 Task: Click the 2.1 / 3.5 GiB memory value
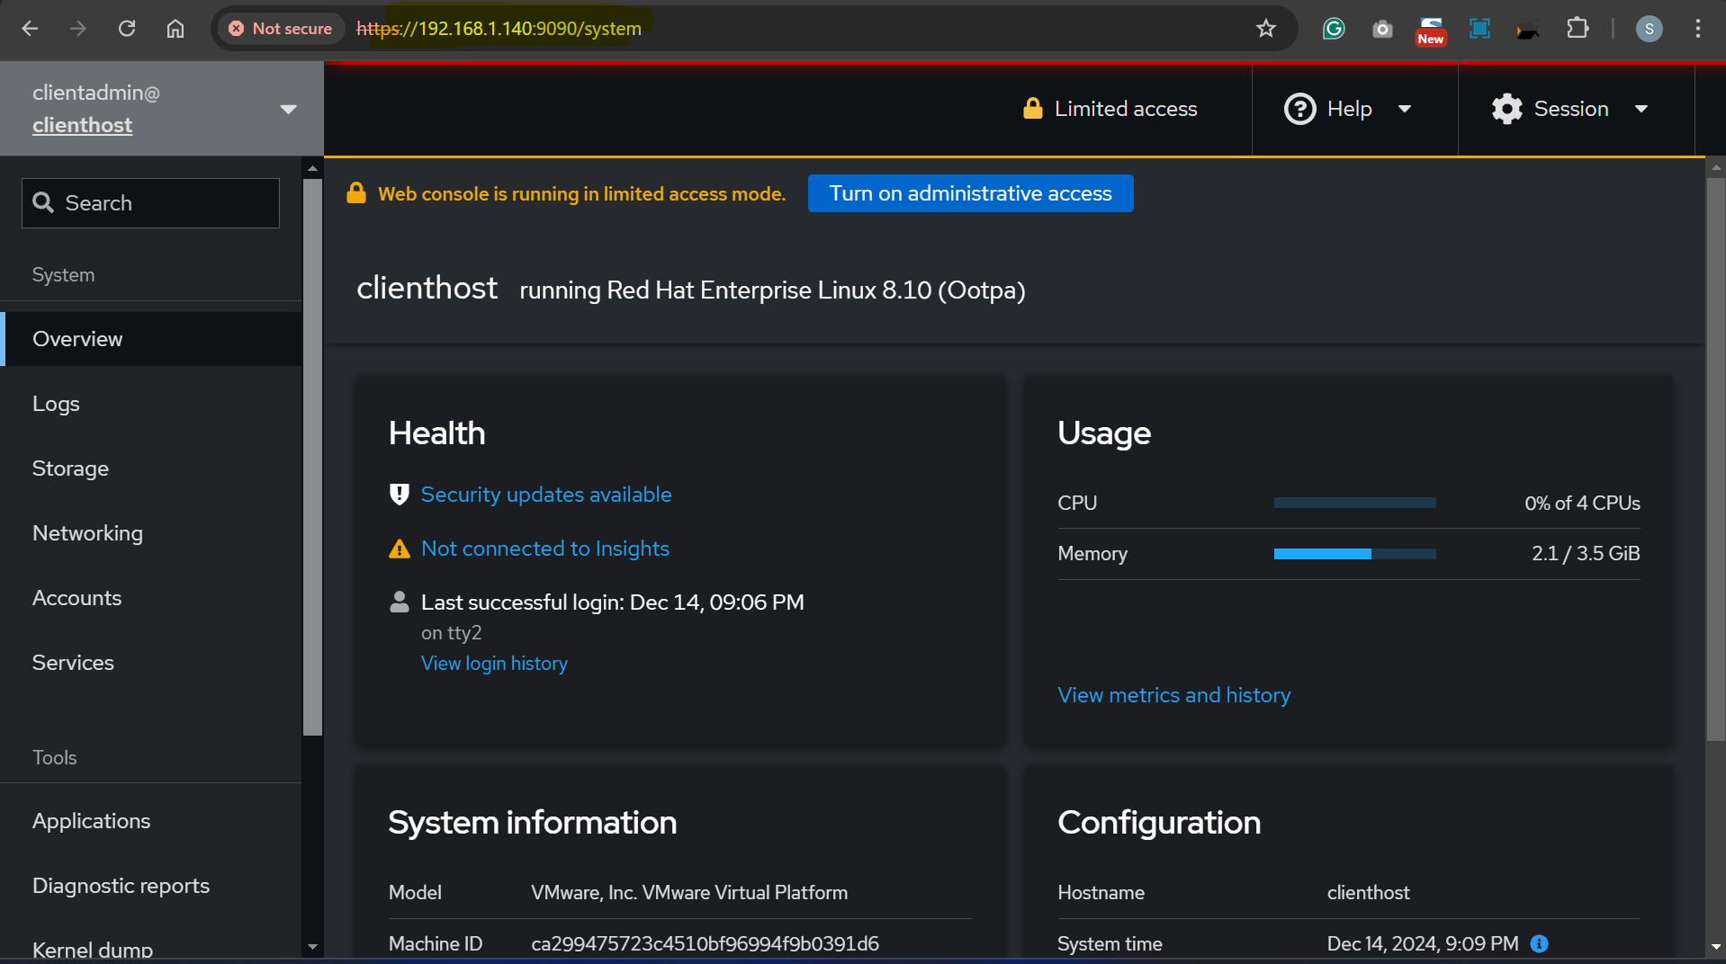pos(1585,554)
